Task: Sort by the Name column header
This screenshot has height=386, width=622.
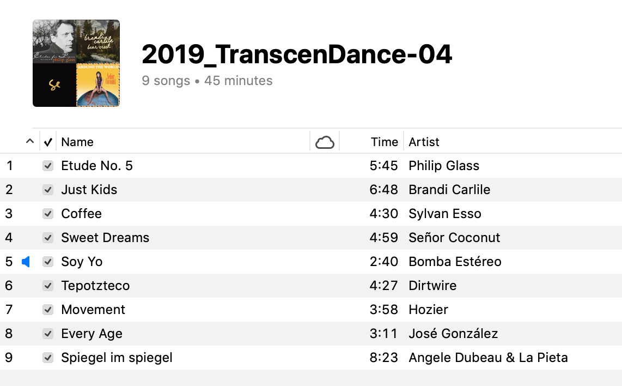Action: (77, 142)
